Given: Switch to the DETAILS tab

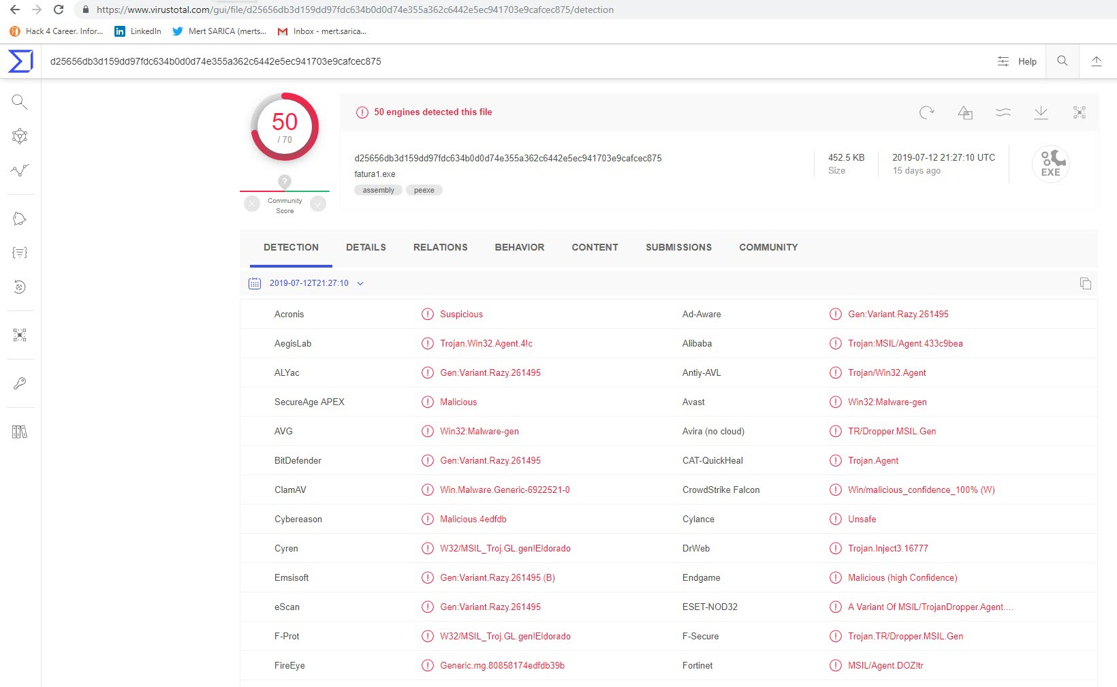Looking at the screenshot, I should 366,247.
